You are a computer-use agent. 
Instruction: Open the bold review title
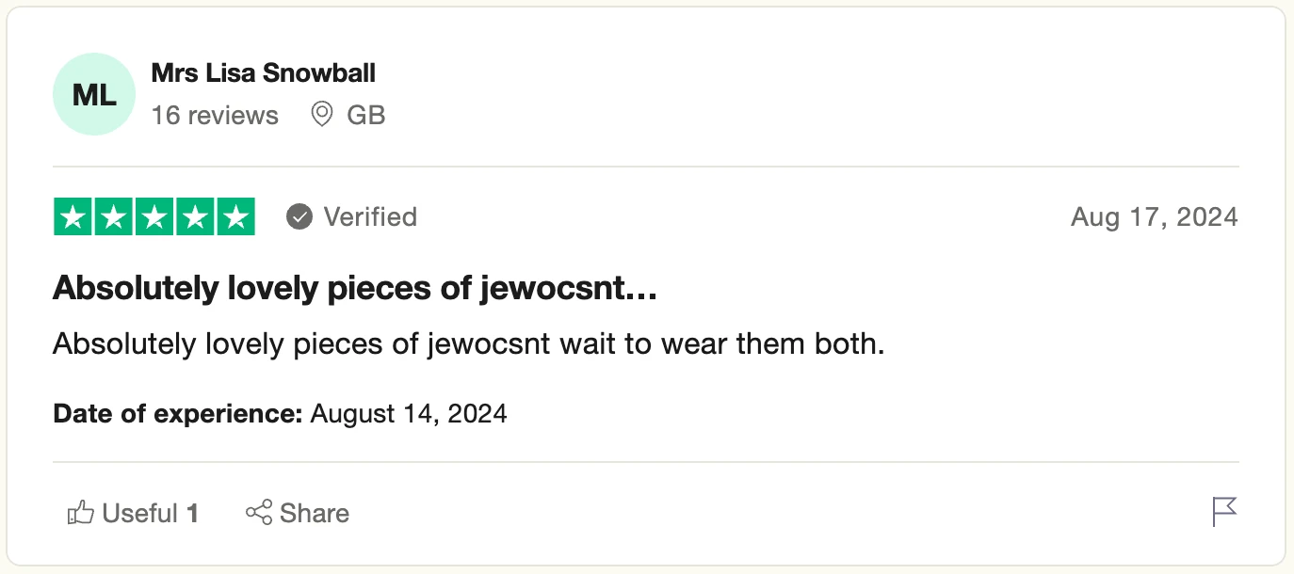(354, 289)
